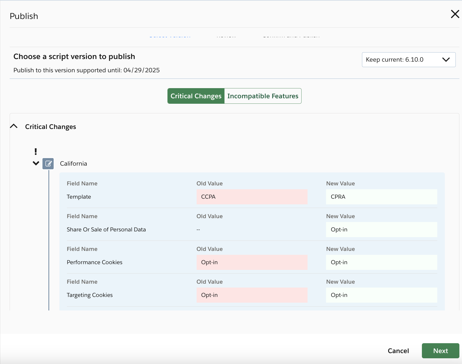Click the exclamation warning icon above California
Screen dimensions: 462x364
point(36,151)
